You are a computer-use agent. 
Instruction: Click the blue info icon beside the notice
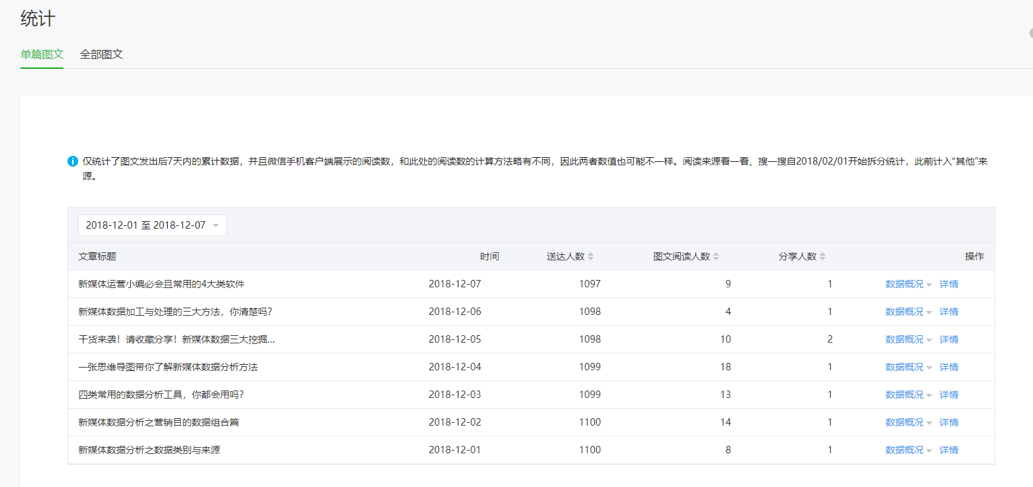point(73,161)
